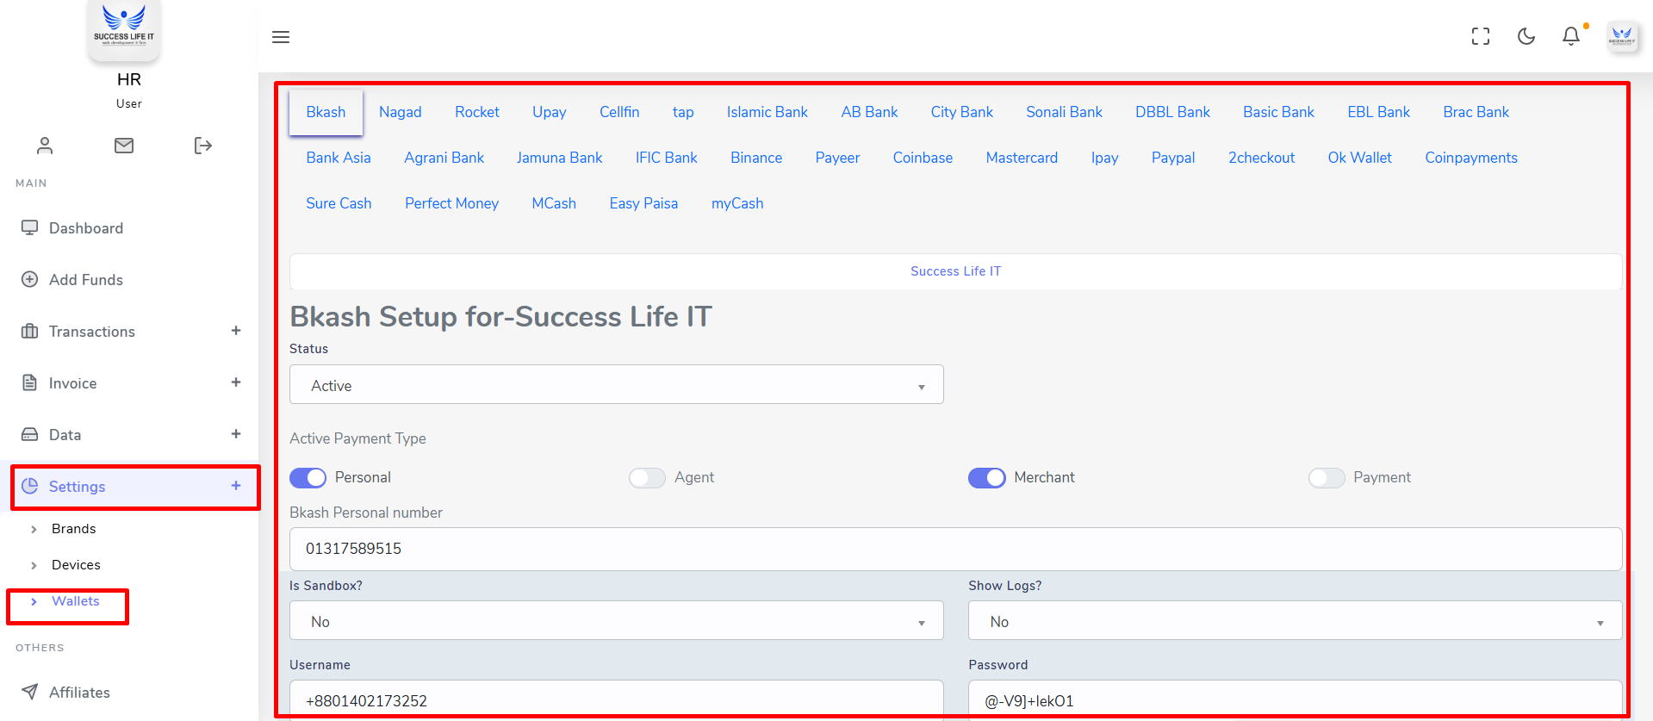Switch to the Rocket tab
Viewport: 1653px width, 721px height.
tap(477, 112)
